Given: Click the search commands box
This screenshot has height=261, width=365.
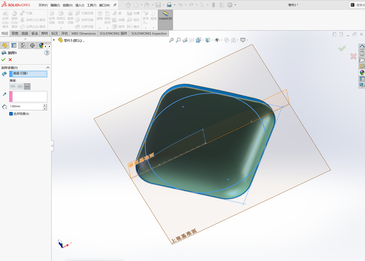Looking at the screenshot, I should [357, 5].
